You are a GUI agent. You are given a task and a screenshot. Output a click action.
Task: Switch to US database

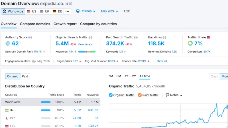coord(32,11)
